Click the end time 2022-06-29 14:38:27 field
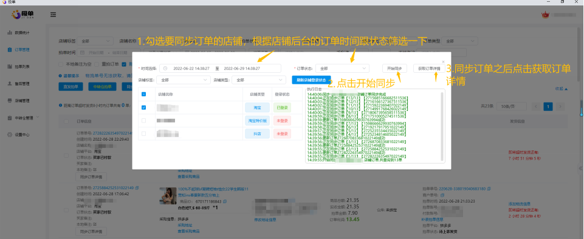The width and height of the screenshot is (584, 239). tap(242, 69)
